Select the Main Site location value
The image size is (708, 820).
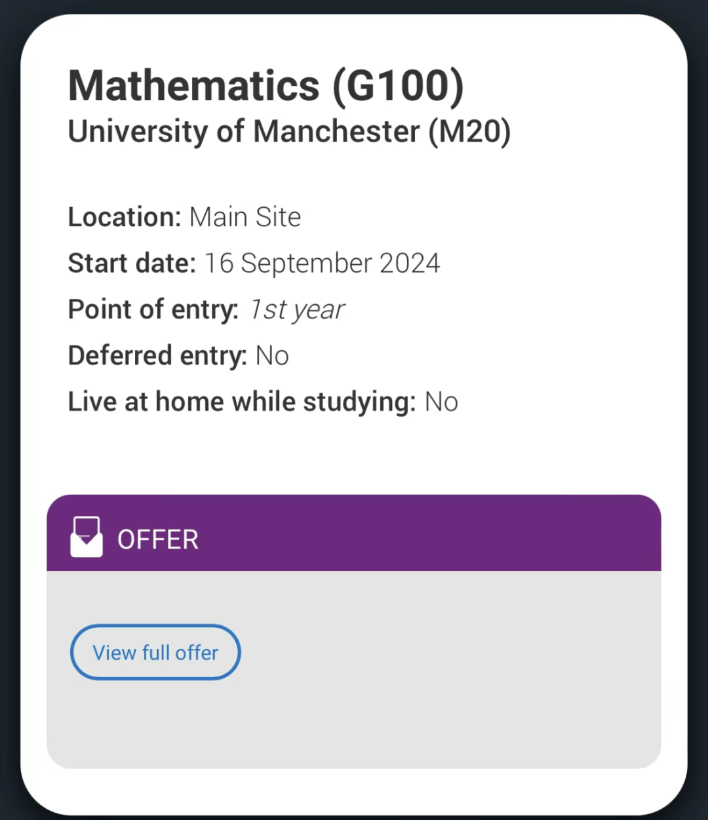(x=245, y=217)
